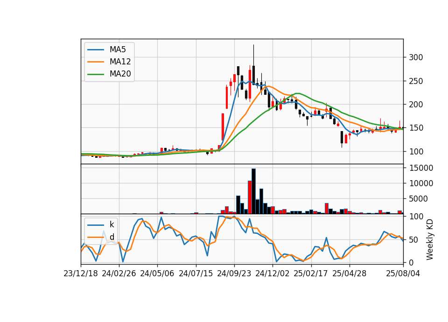This screenshot has width=448, height=322.
Task: Click the date label 24/02/26
Action: [119, 273]
